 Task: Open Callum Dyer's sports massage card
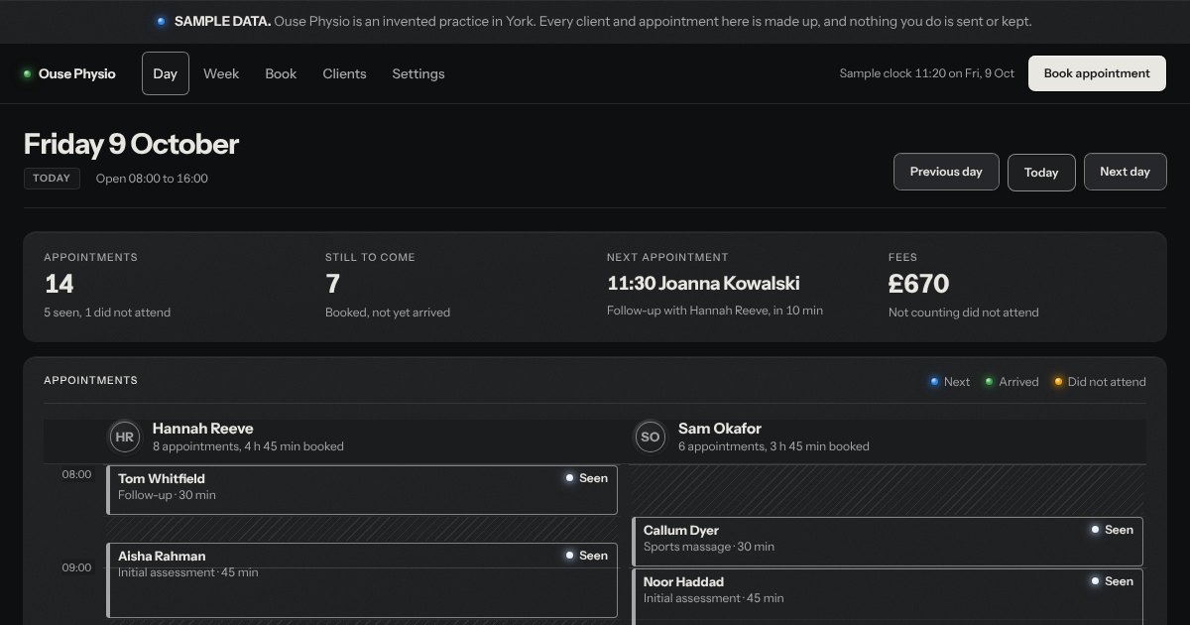tap(888, 542)
